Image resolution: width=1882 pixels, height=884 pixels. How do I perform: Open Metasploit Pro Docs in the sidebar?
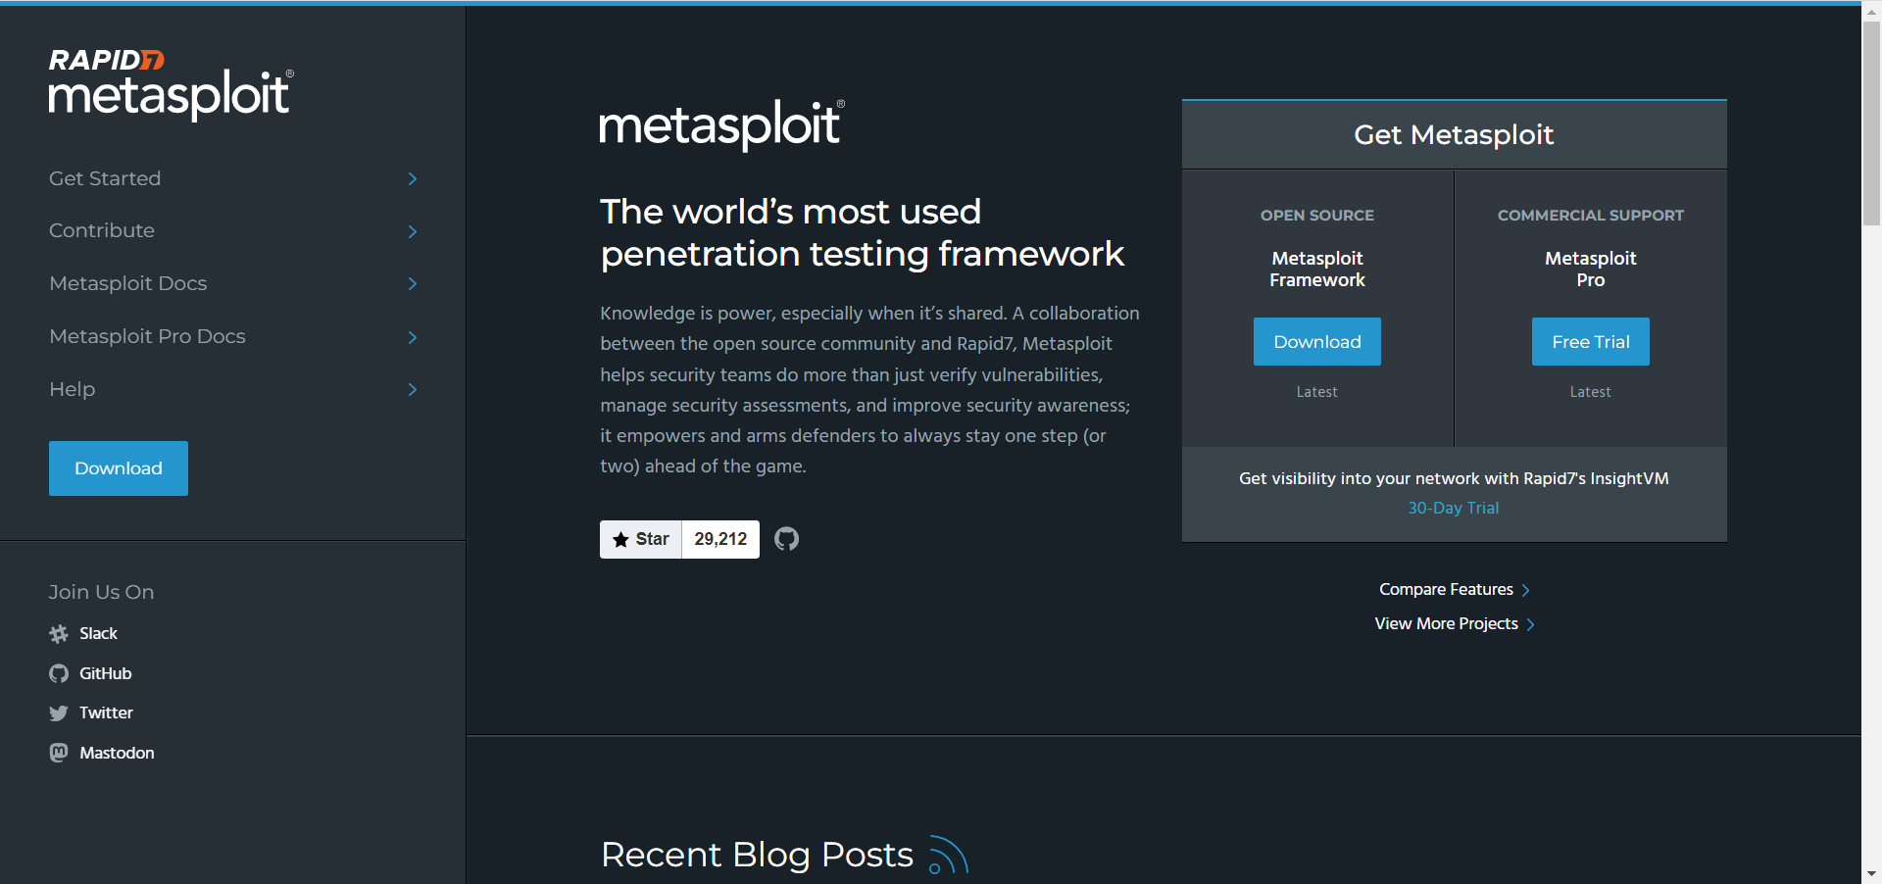click(147, 336)
